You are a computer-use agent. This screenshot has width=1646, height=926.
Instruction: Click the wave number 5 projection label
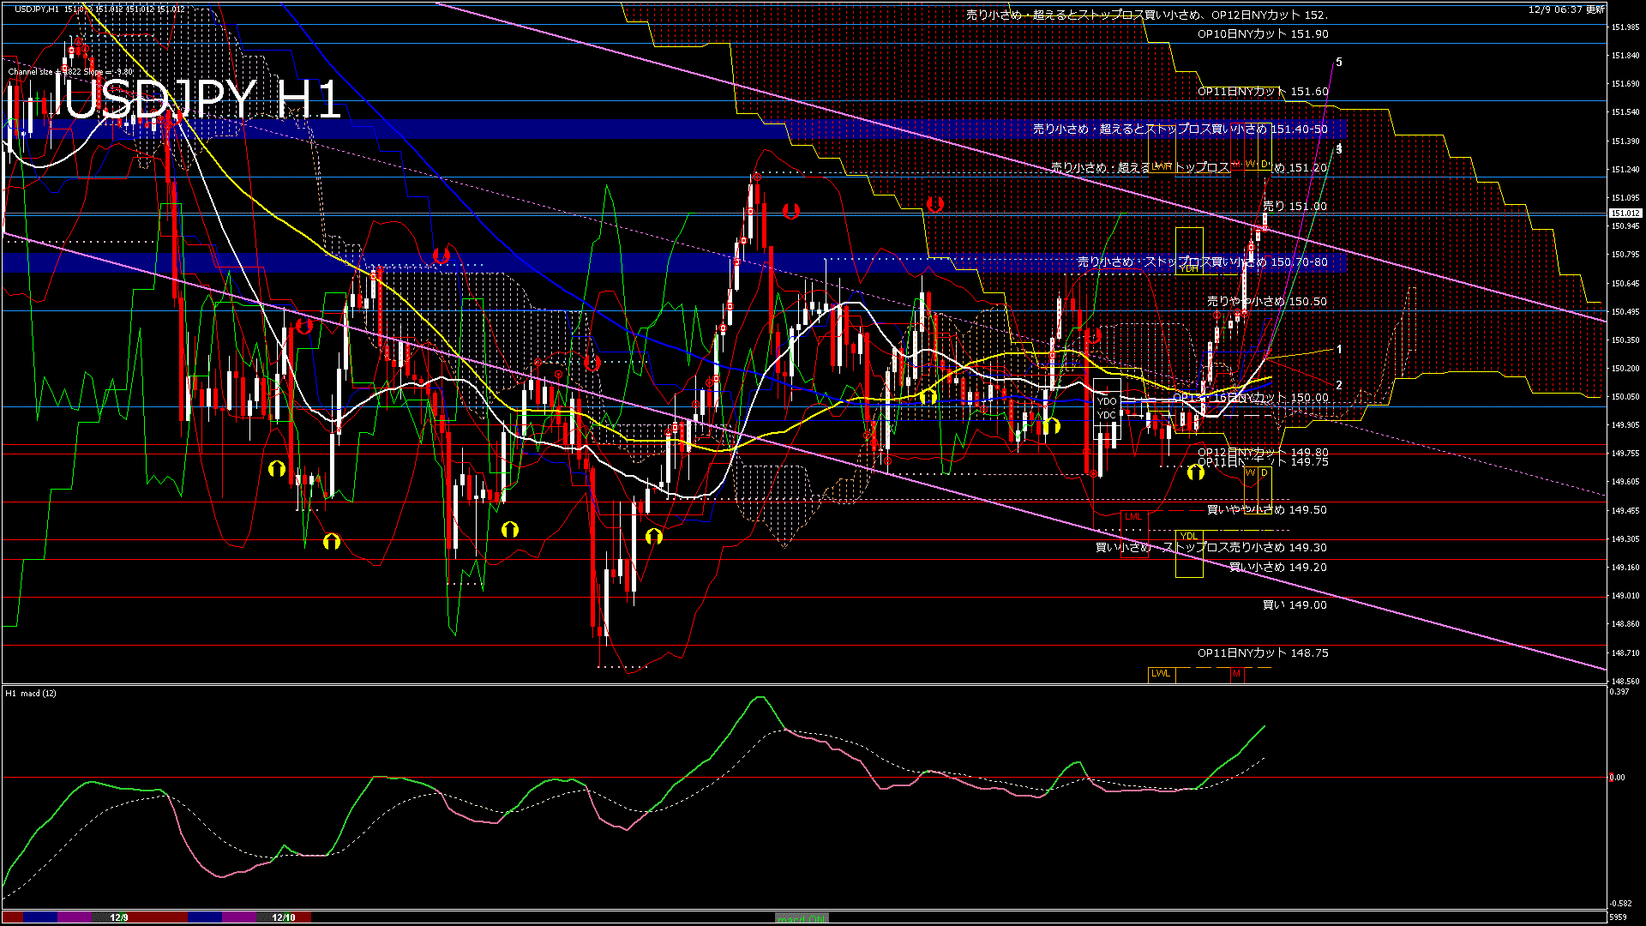(x=1339, y=63)
